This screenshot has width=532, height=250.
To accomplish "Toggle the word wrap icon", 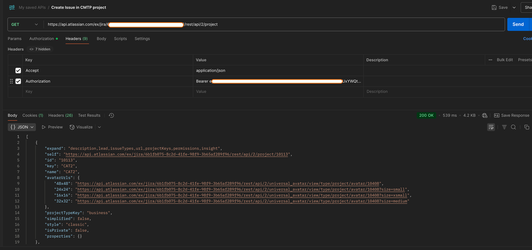I will (x=491, y=127).
